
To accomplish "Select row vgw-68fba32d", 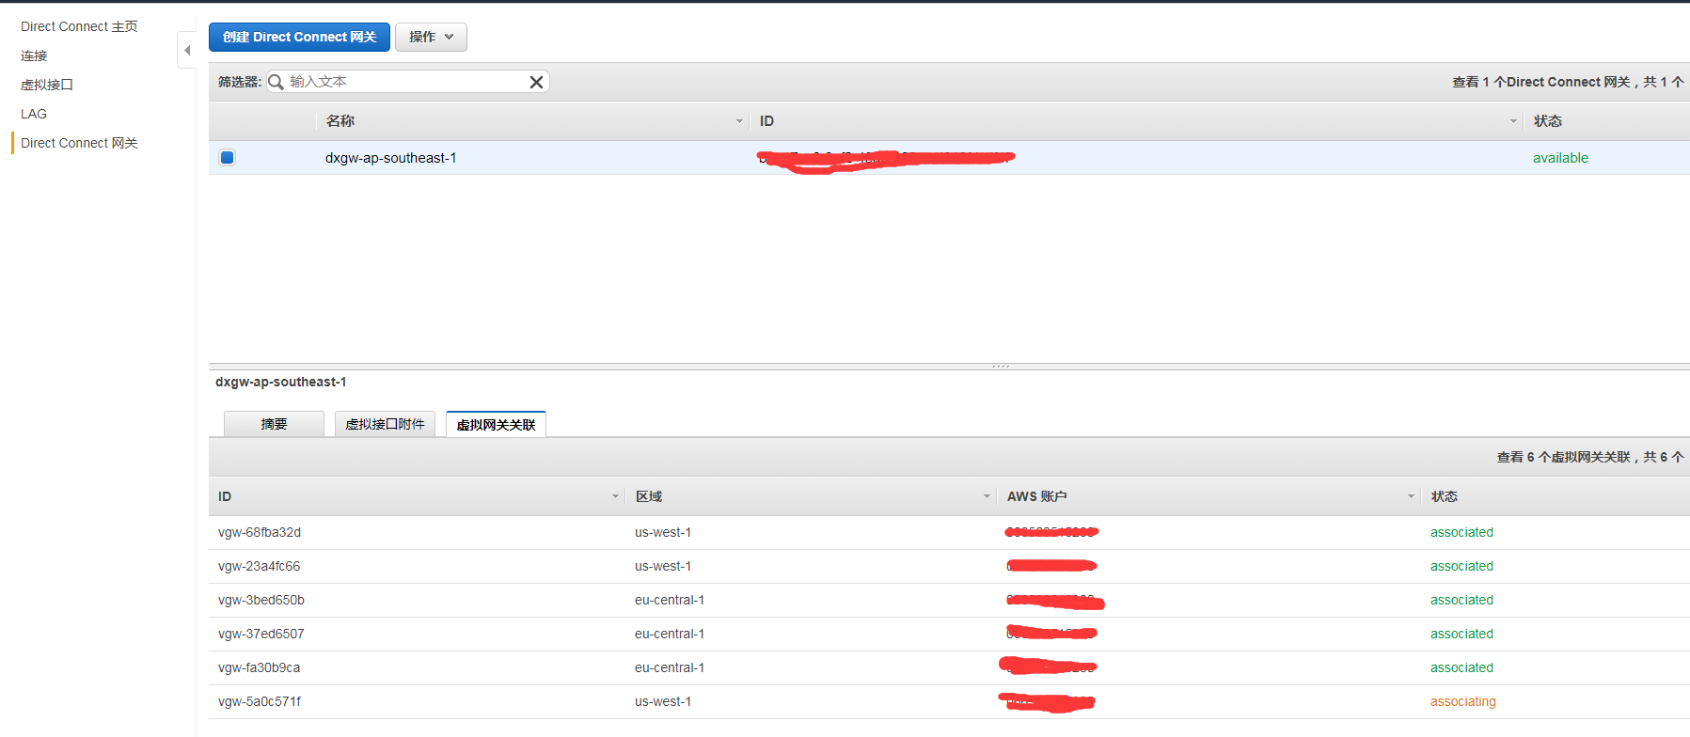I will [949, 532].
